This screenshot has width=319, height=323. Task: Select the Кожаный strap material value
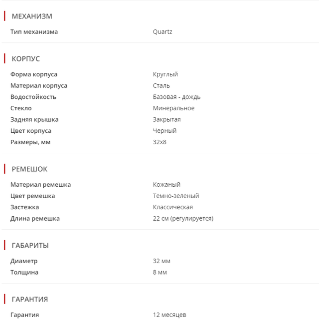(166, 185)
